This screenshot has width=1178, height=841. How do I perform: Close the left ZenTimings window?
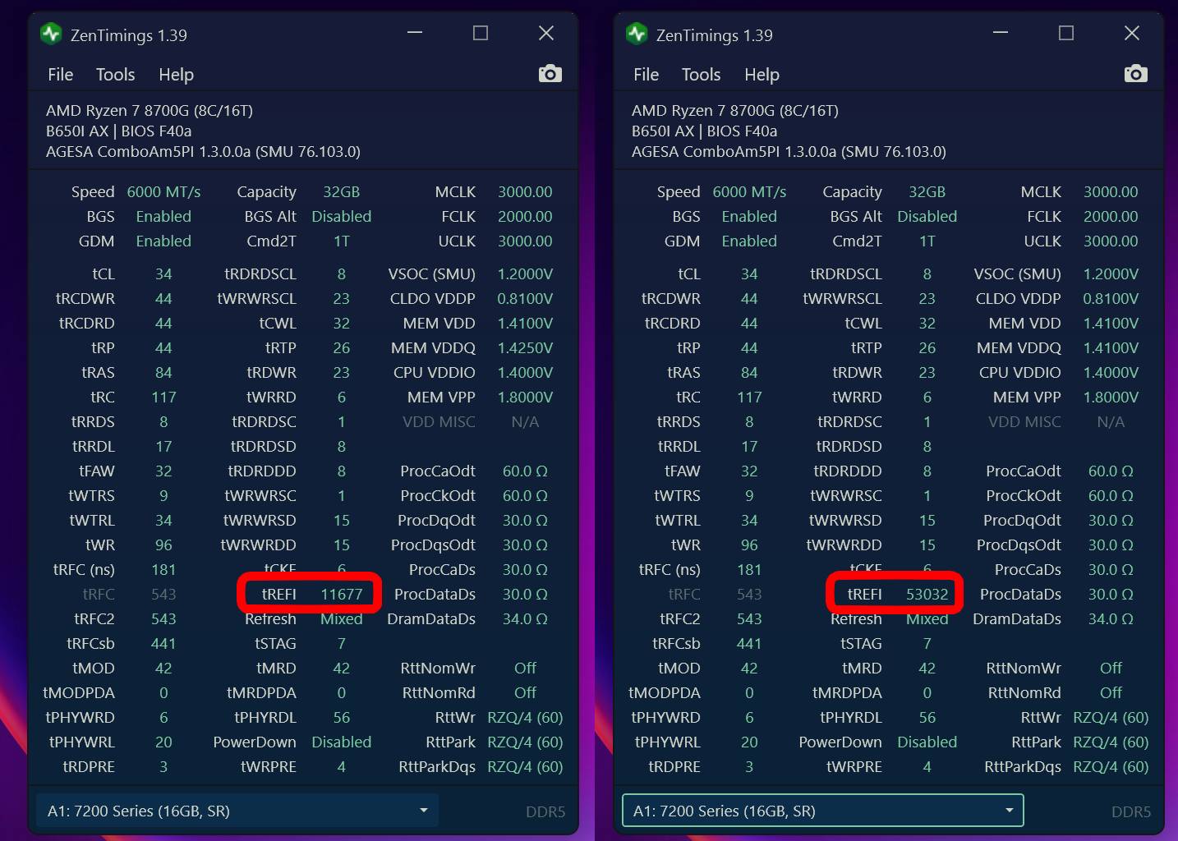(x=546, y=33)
